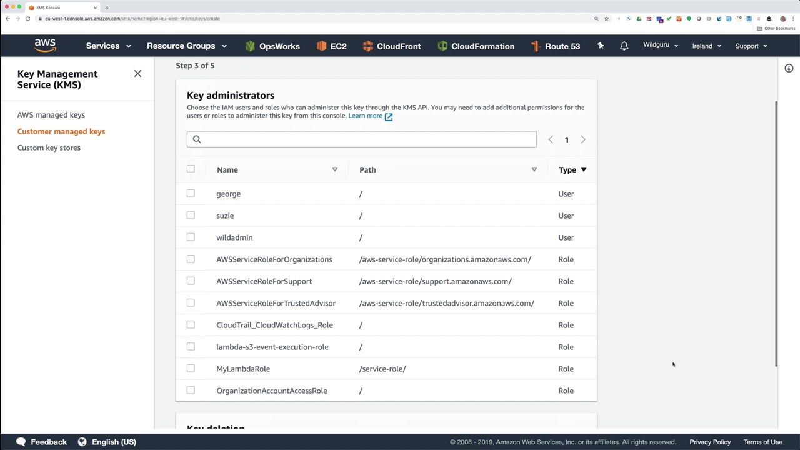Follow the Learn more link
The width and height of the screenshot is (800, 450).
366,116
